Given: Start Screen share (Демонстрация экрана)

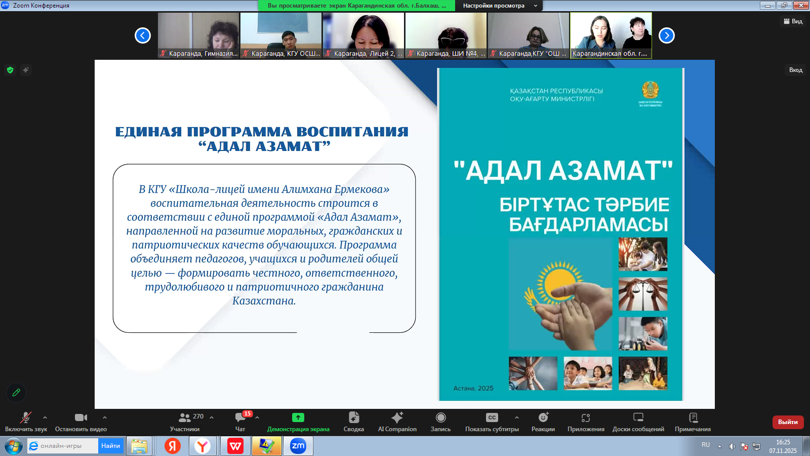Looking at the screenshot, I should coord(298,421).
